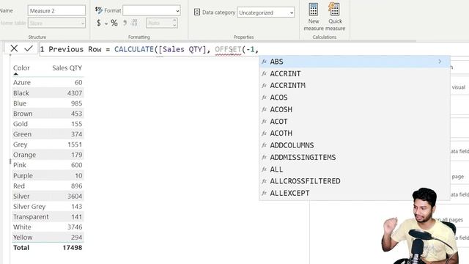
Task: Choose ALL in the function suggestions
Action: (355, 169)
